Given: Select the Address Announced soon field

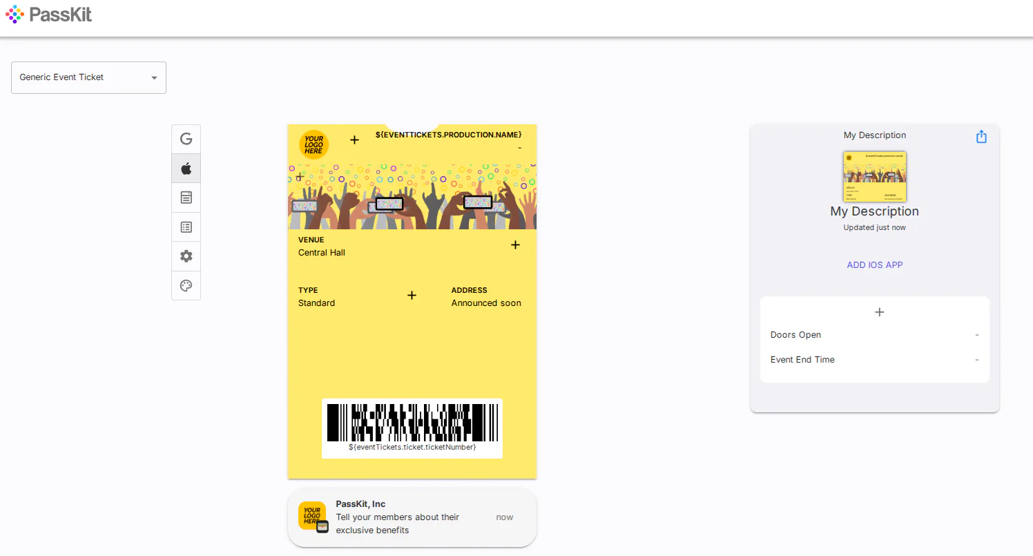Looking at the screenshot, I should [x=486, y=297].
